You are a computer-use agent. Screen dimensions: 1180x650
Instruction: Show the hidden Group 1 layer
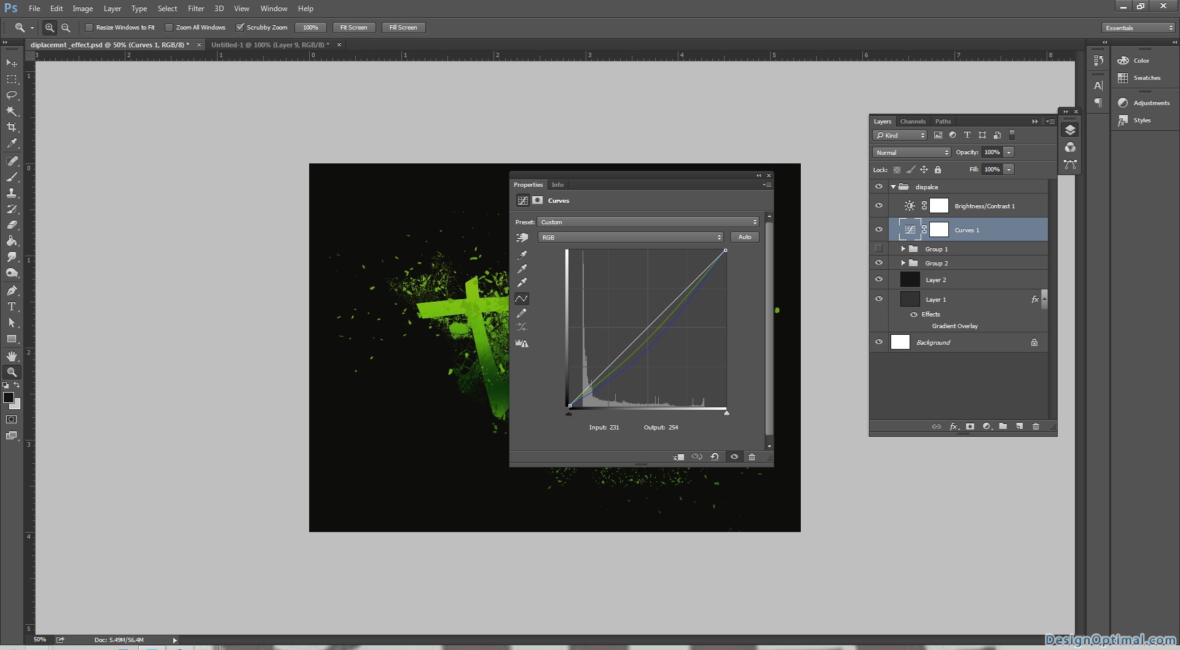pyautogui.click(x=879, y=249)
